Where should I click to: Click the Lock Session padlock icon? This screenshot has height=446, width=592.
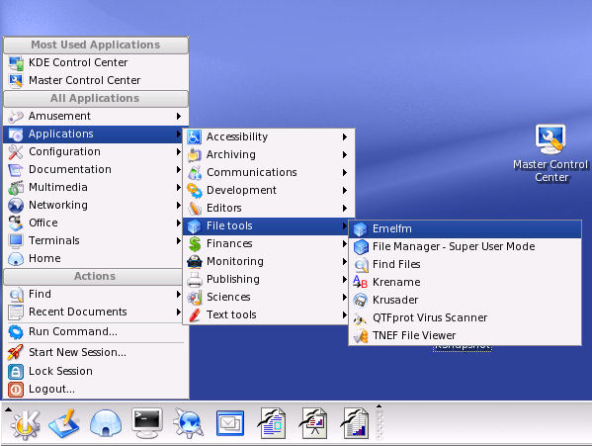click(16, 371)
